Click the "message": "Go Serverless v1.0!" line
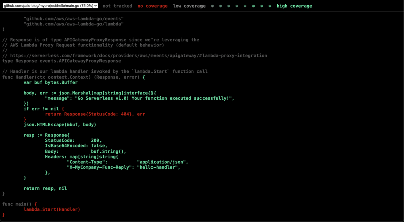The image size is (404, 222). click(140, 98)
